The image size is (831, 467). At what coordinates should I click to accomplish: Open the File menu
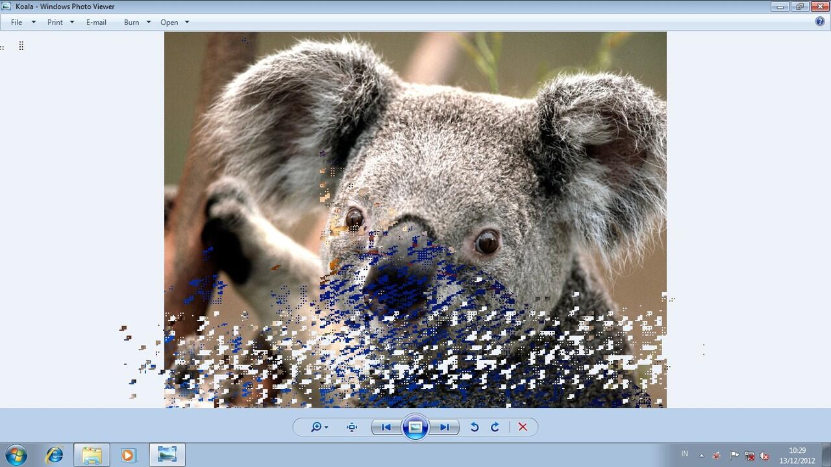click(17, 22)
